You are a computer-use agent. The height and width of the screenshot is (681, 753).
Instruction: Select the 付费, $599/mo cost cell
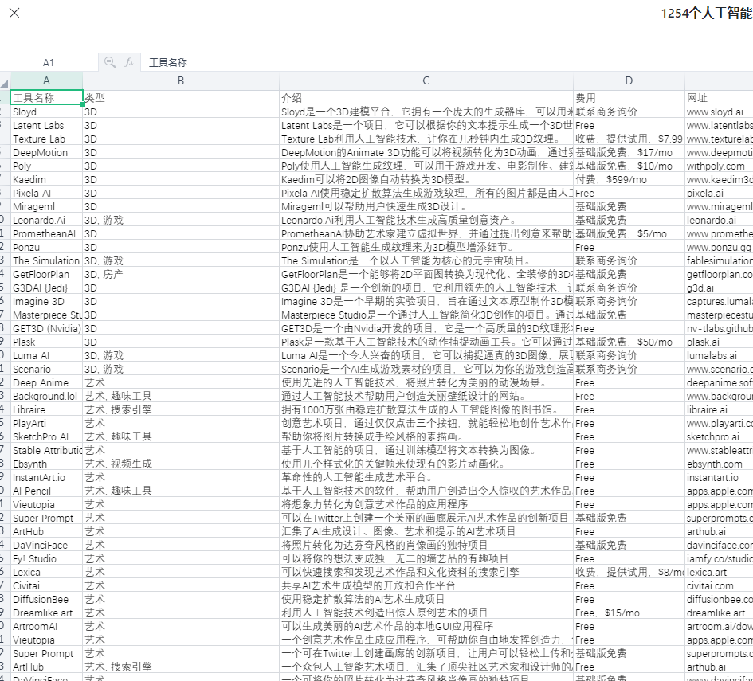[x=629, y=179]
